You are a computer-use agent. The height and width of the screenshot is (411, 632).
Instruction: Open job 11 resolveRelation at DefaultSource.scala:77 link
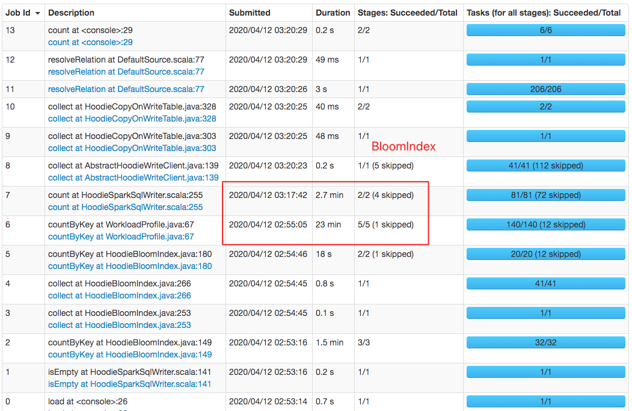pos(126,89)
